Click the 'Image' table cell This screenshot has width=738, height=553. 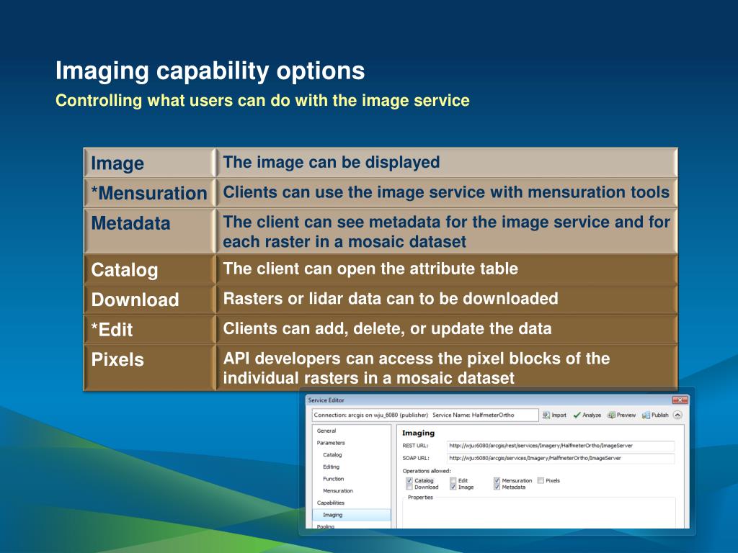(149, 163)
